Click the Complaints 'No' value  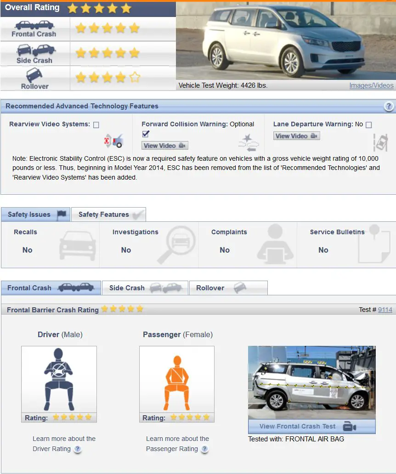pos(225,250)
